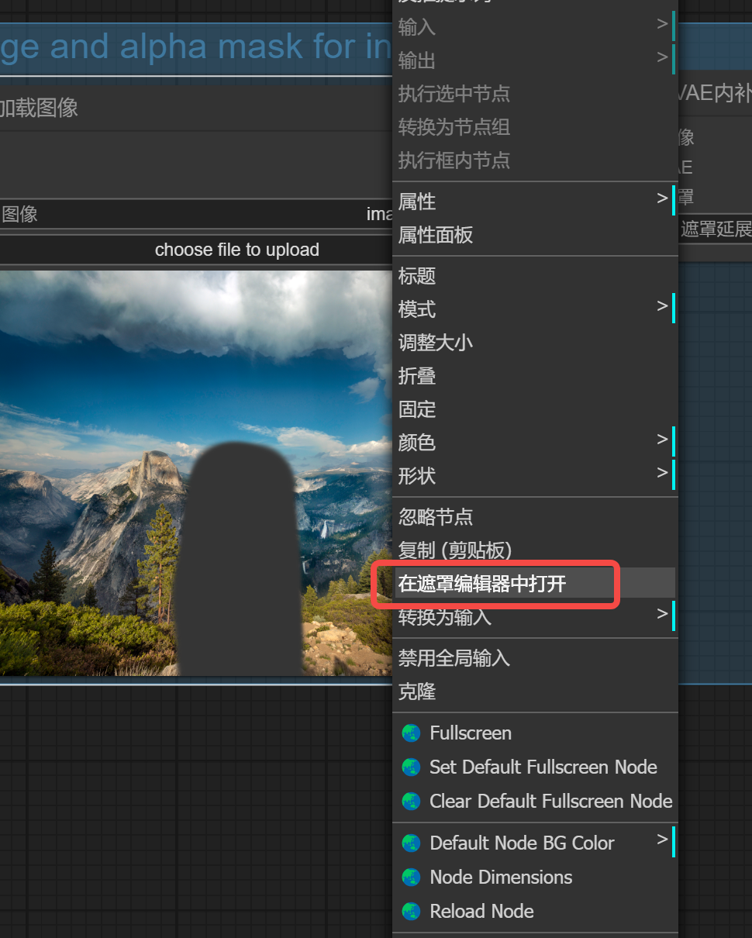
Task: Click the arrow next to 输入
Action: (x=662, y=24)
